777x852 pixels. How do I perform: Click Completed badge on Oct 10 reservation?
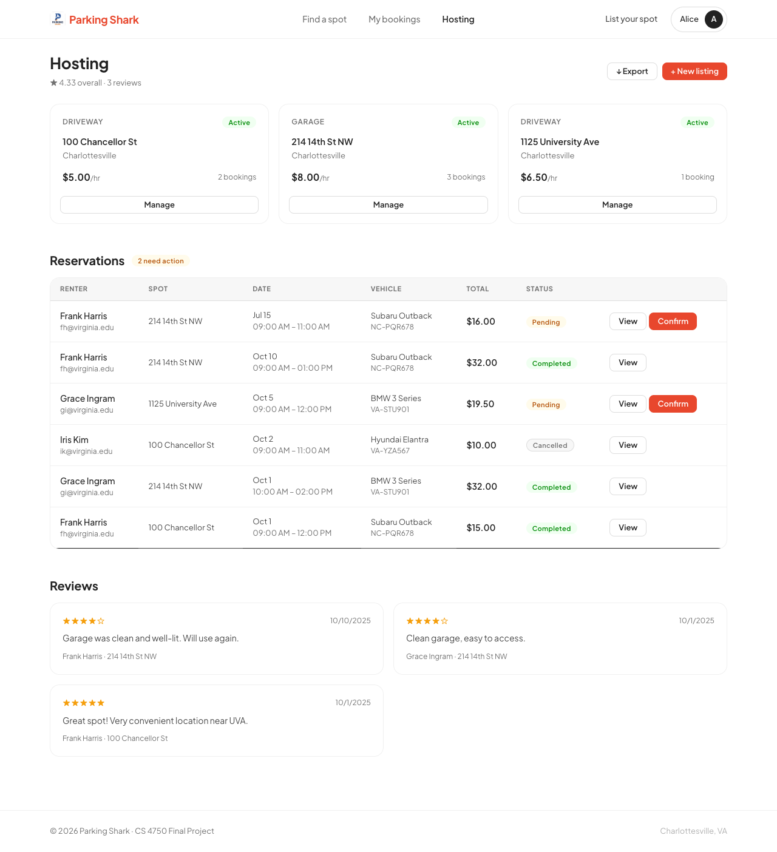point(551,363)
